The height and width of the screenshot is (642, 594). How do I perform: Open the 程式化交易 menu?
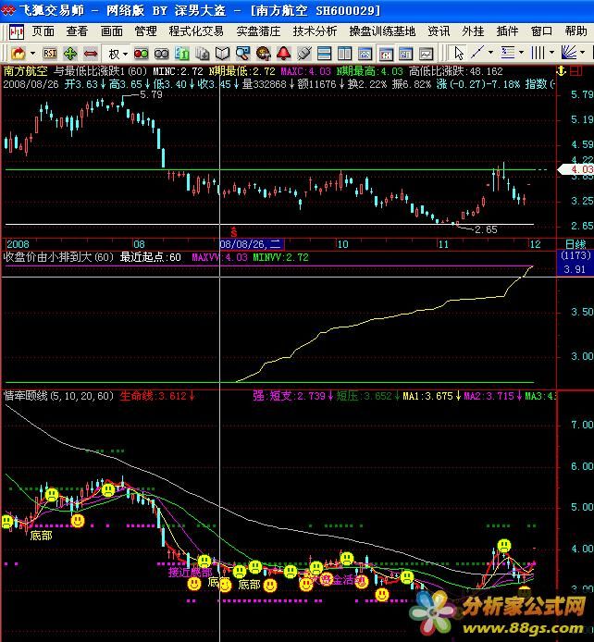click(x=196, y=31)
